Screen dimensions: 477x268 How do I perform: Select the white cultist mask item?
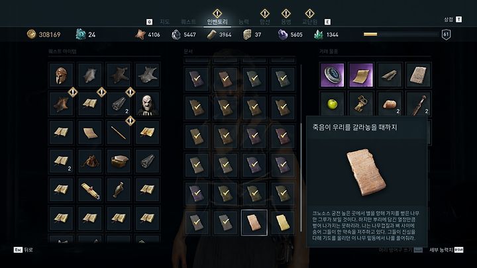pyautogui.click(x=147, y=105)
